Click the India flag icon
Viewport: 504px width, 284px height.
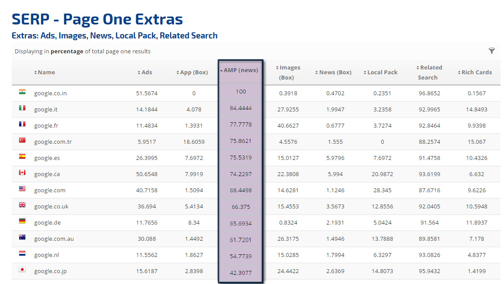(x=22, y=92)
